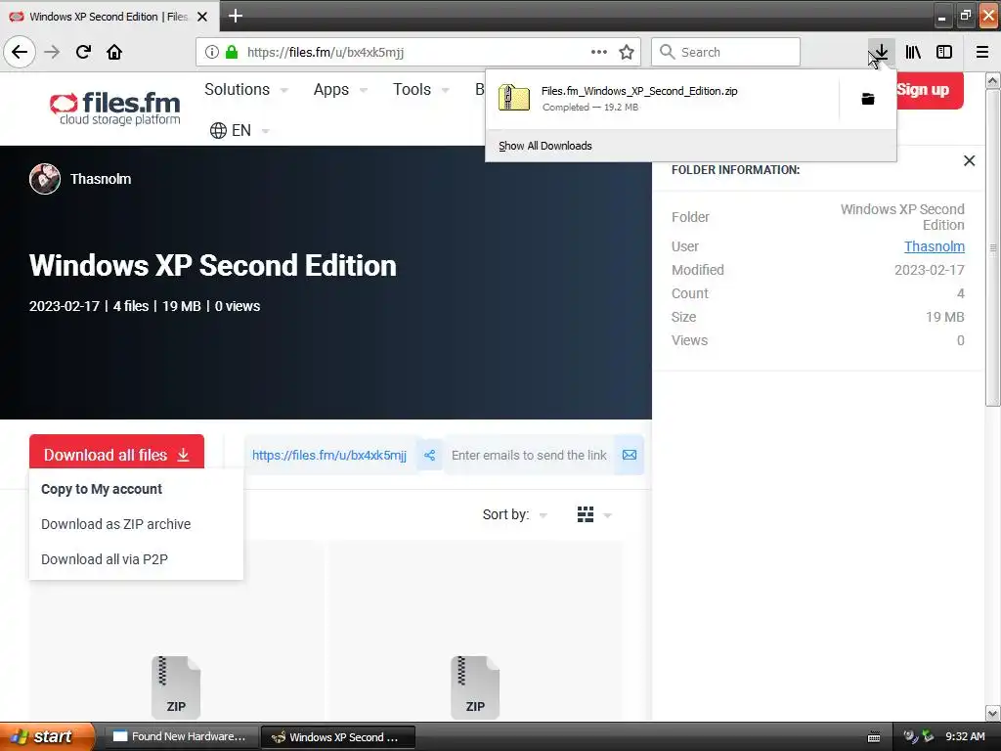The image size is (1001, 751).
Task: Open the Sort by dropdown
Action: coord(514,514)
